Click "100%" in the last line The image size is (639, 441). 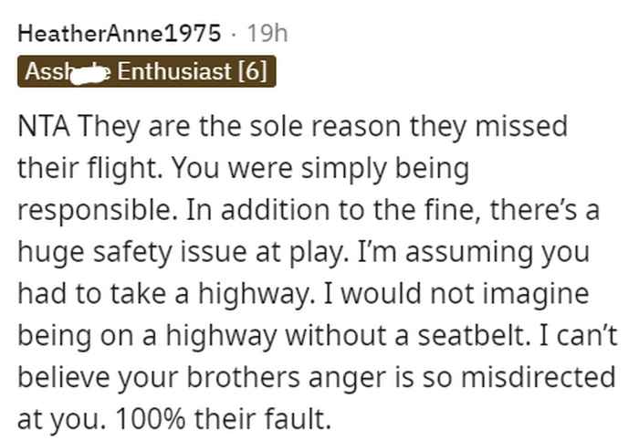(151, 419)
